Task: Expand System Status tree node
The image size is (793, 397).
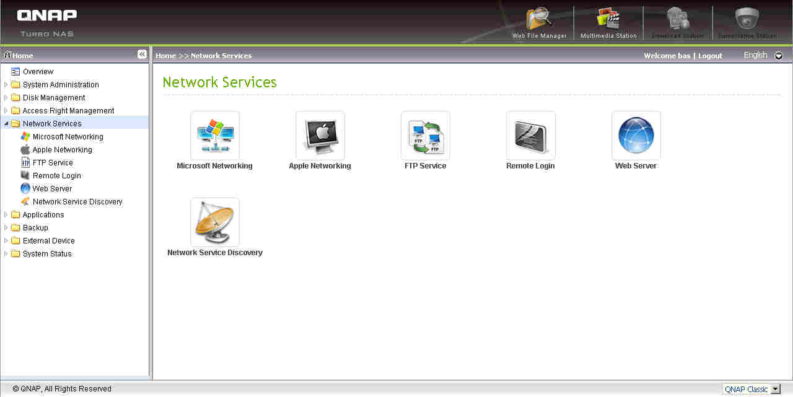Action: coord(6,253)
